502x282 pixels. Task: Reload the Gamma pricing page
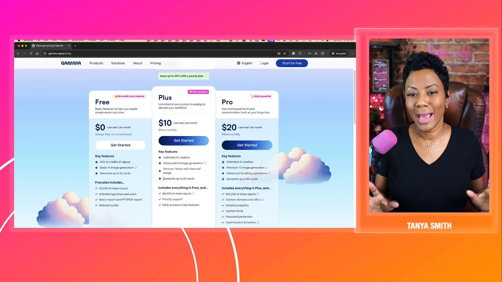(31, 54)
